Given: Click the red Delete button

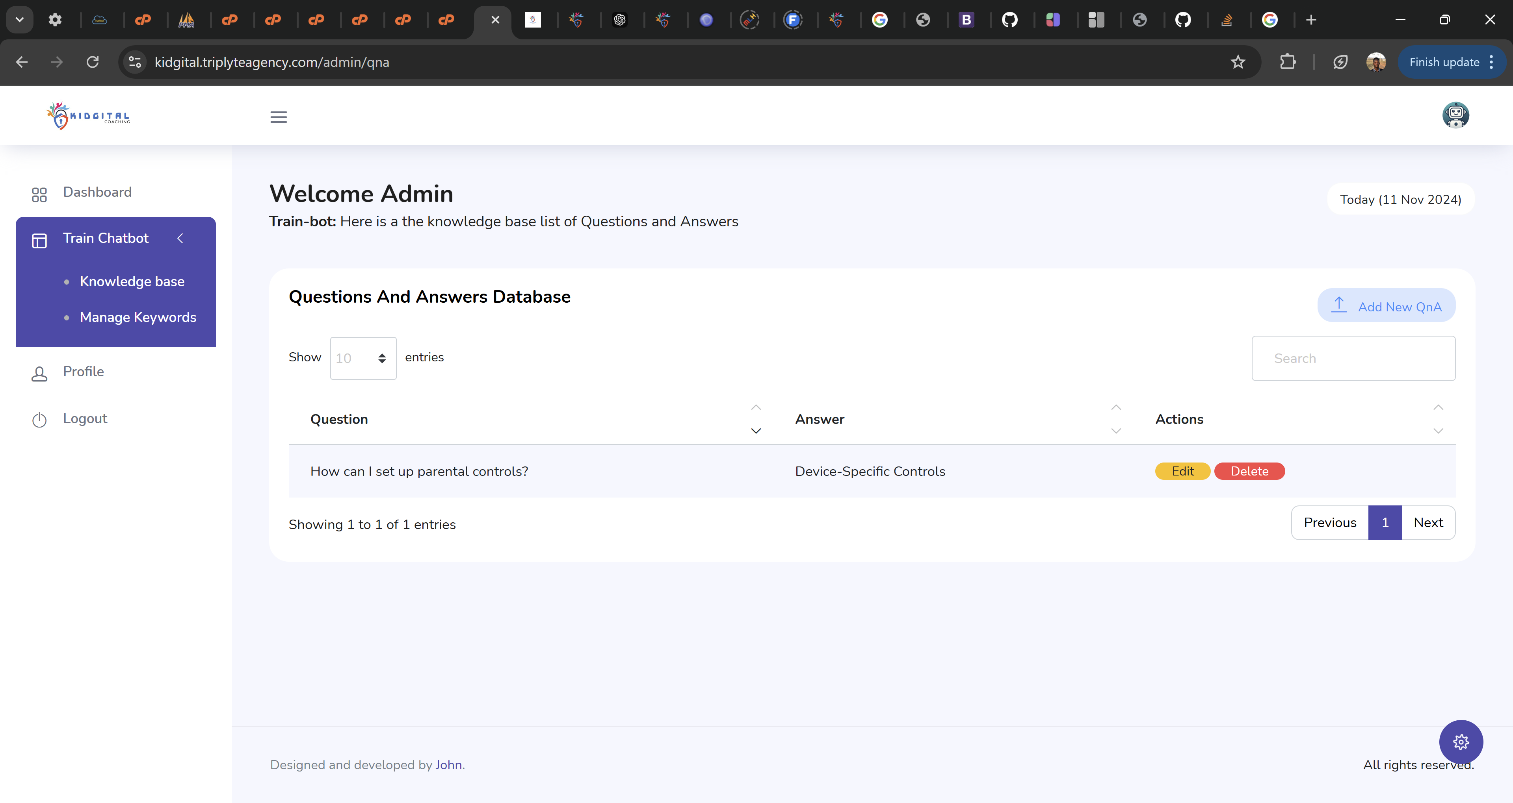Looking at the screenshot, I should point(1249,471).
